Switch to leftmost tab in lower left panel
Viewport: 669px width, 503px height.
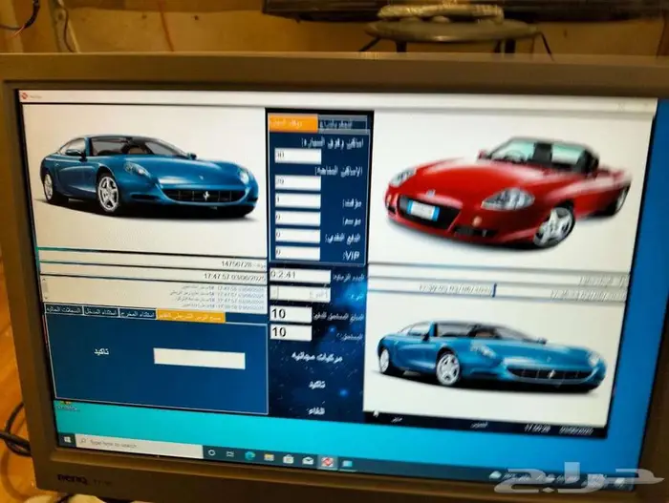tap(64, 310)
